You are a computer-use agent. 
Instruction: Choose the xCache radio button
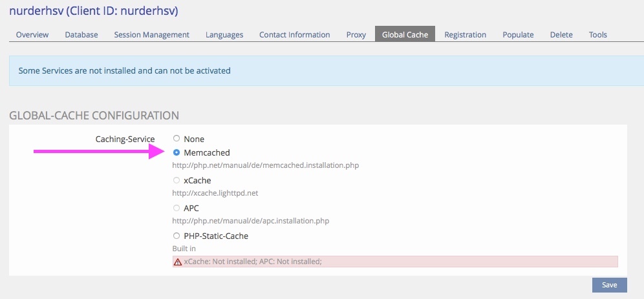tap(177, 180)
